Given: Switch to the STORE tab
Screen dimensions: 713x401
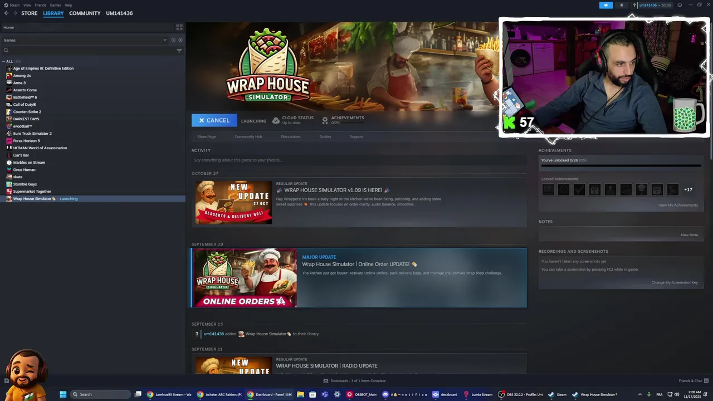Looking at the screenshot, I should (29, 13).
